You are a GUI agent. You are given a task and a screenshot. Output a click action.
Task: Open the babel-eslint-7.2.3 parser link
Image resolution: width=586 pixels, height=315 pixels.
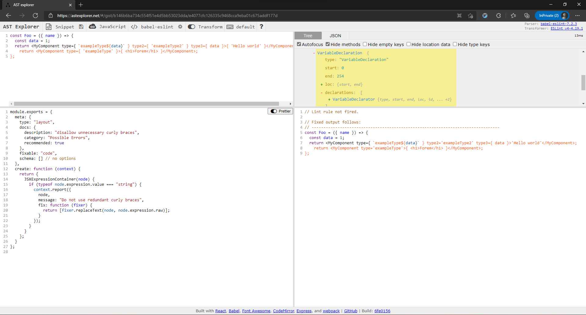point(559,24)
